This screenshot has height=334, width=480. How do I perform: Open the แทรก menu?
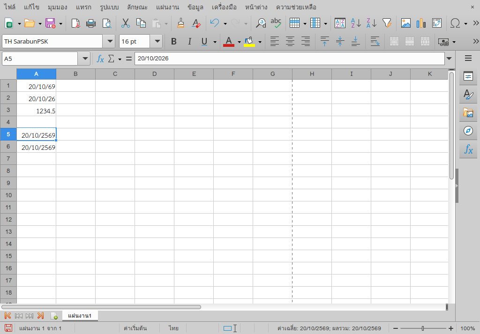[83, 7]
